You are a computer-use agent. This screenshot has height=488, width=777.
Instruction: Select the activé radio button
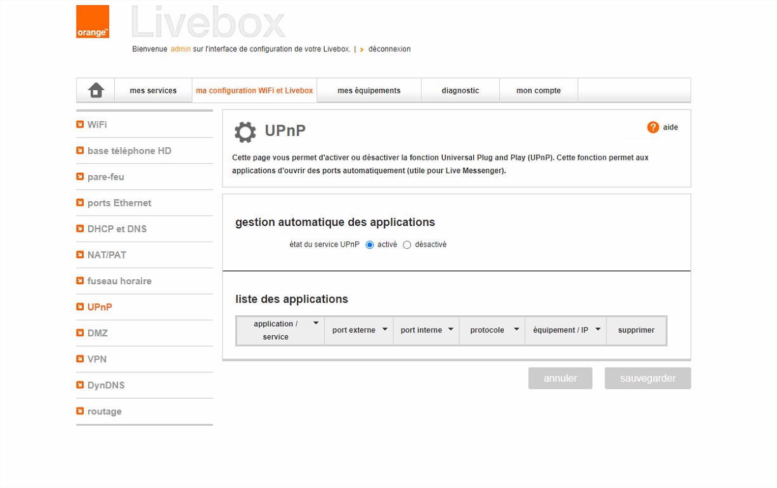pos(370,245)
